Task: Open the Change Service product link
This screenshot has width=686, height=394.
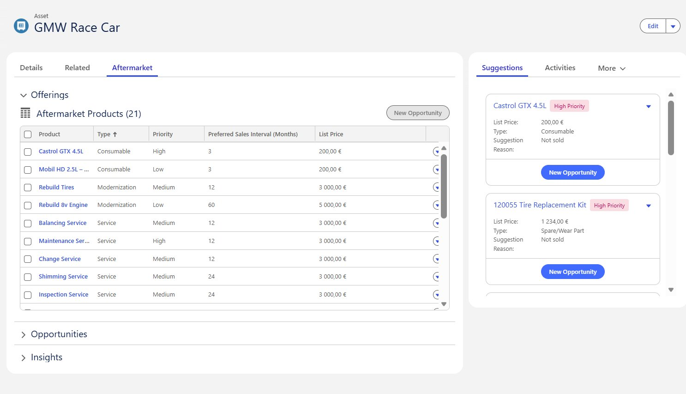Action: click(60, 259)
